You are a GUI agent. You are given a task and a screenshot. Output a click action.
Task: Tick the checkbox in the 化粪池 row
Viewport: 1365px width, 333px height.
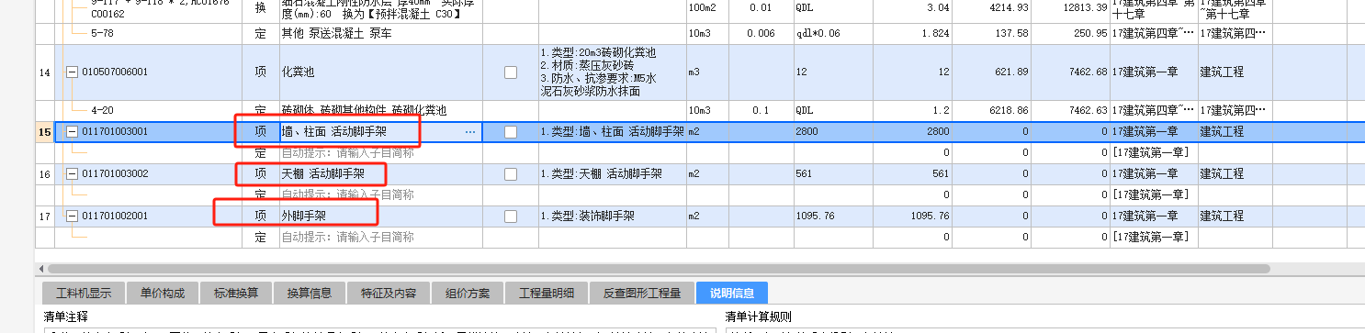tap(511, 72)
